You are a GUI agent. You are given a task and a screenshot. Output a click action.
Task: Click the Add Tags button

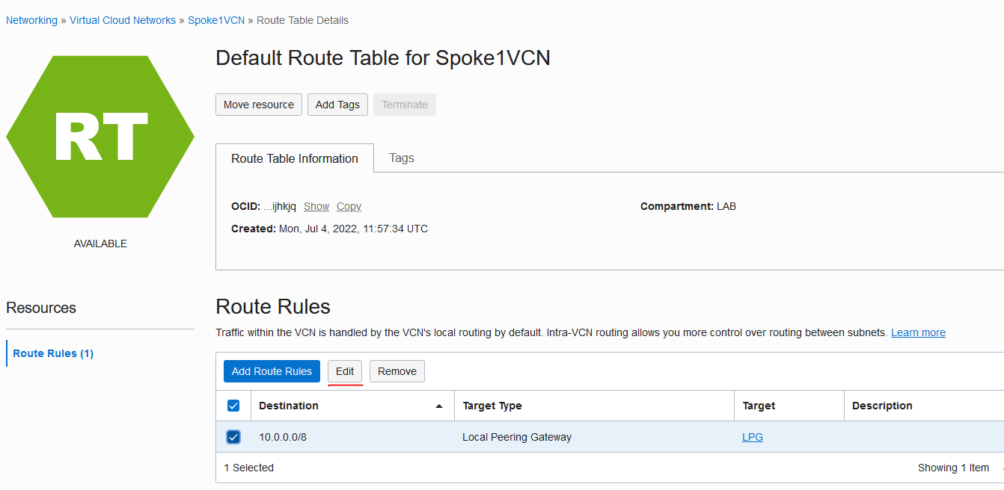337,105
